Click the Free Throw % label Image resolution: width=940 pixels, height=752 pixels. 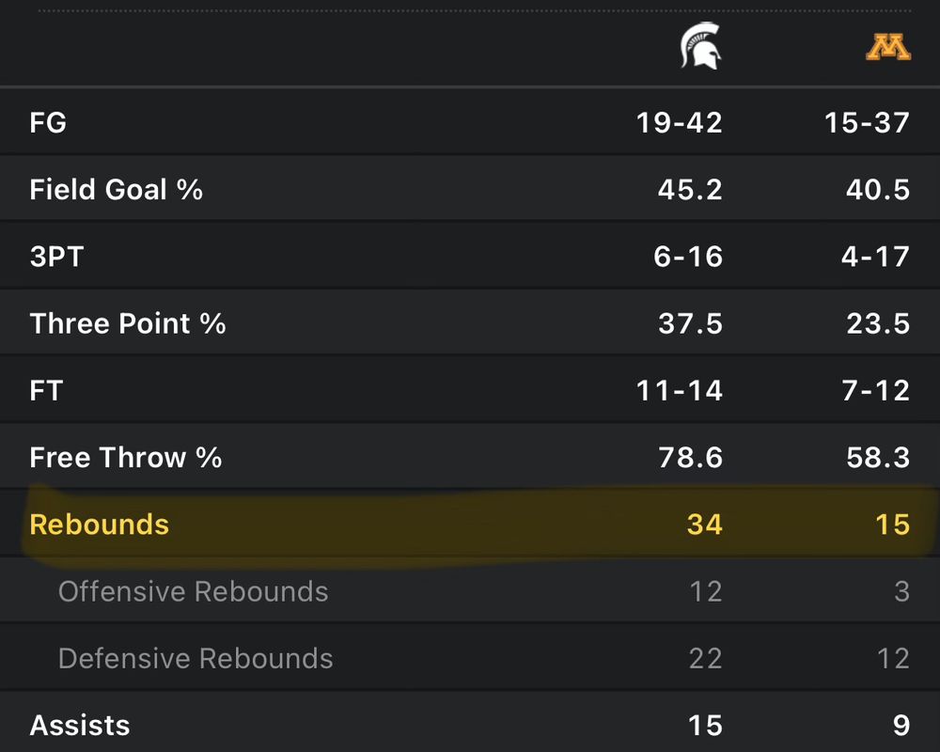(x=126, y=458)
